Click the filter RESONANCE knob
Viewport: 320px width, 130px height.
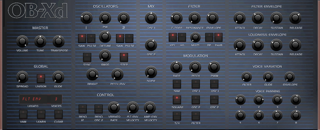[195, 18]
